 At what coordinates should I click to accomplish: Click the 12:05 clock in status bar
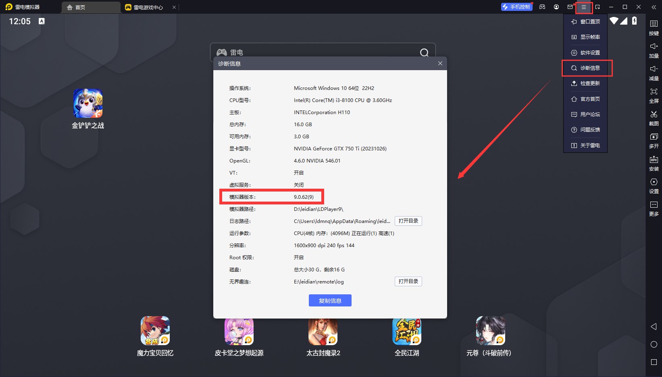click(x=20, y=21)
